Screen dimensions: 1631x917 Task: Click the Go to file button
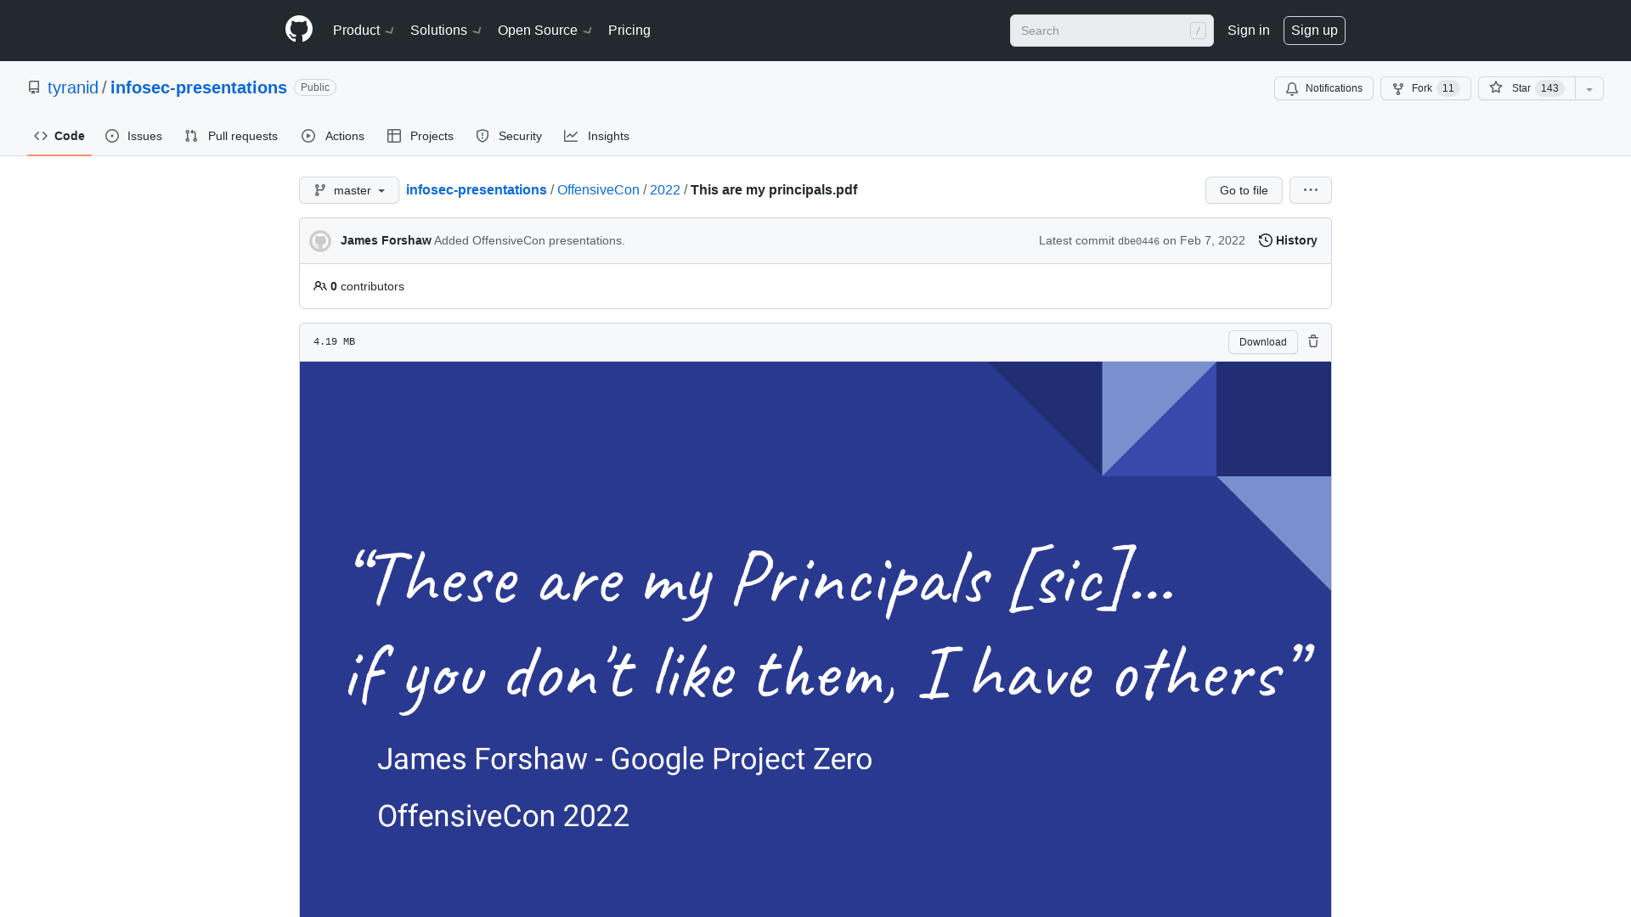[1244, 190]
